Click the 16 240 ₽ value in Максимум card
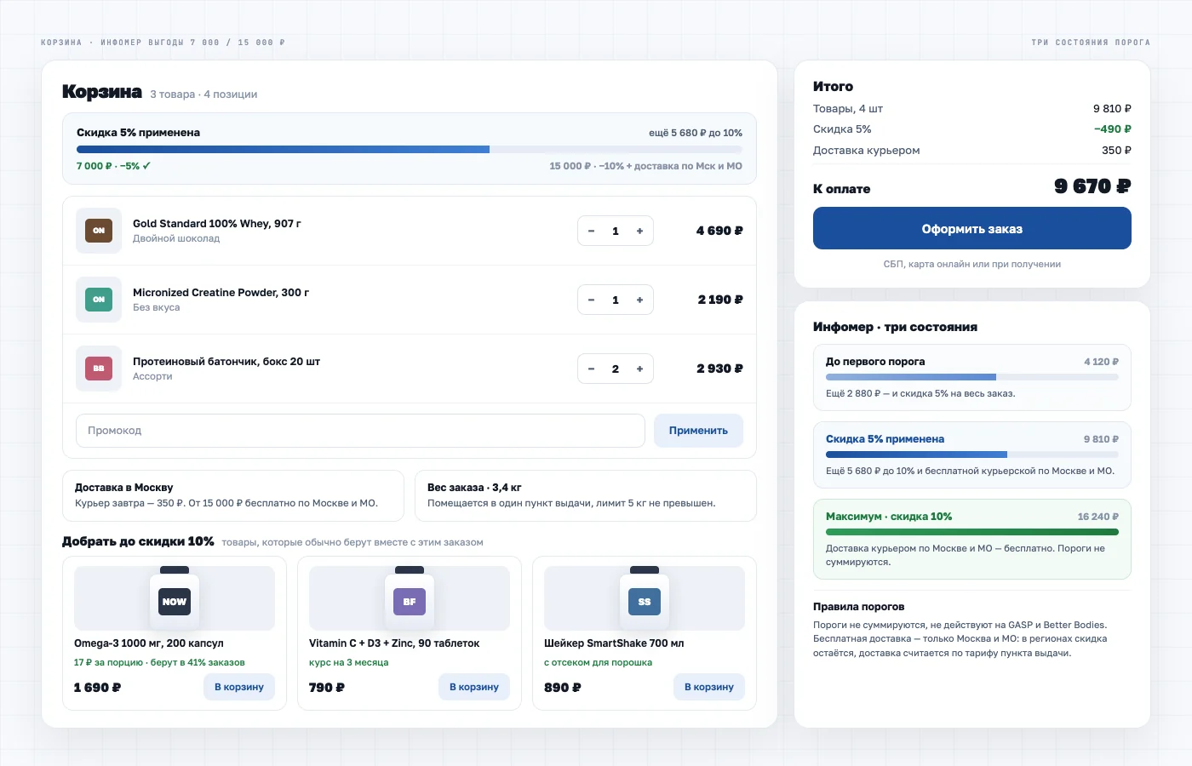The width and height of the screenshot is (1192, 766). (x=1098, y=517)
